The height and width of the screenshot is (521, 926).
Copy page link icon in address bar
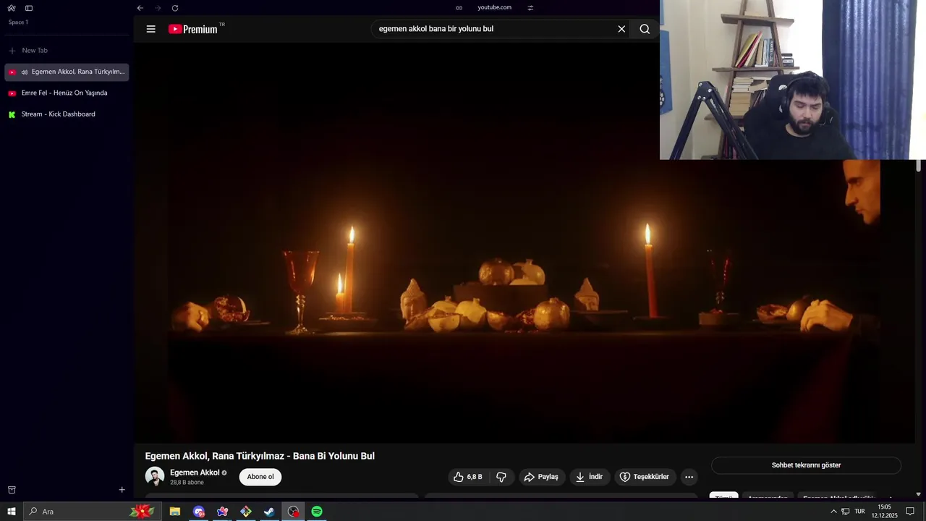click(x=459, y=8)
